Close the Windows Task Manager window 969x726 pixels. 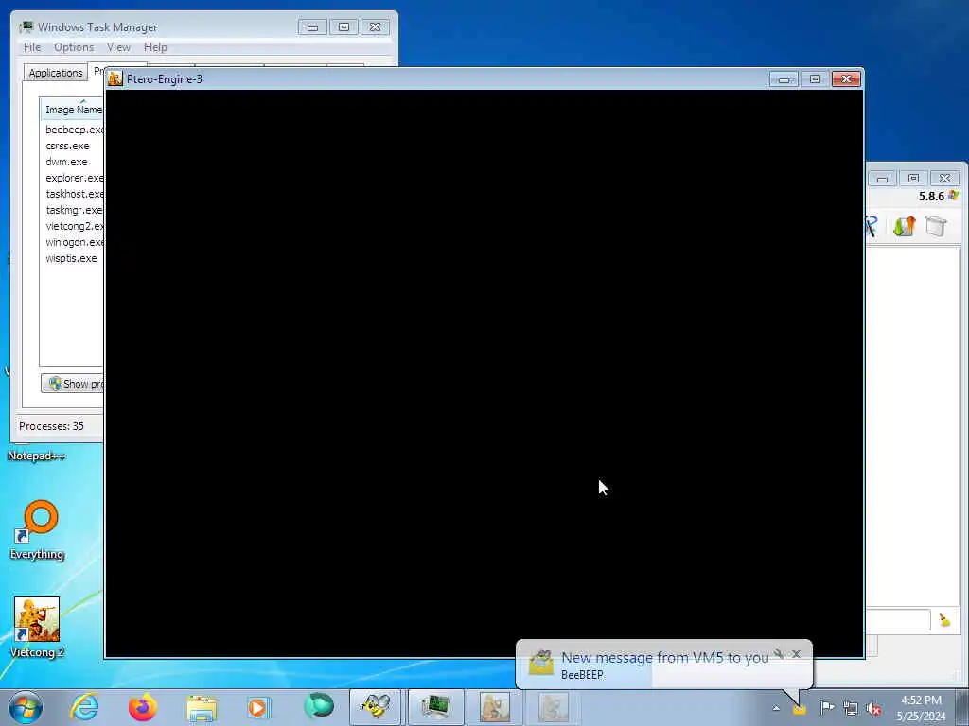click(x=375, y=27)
